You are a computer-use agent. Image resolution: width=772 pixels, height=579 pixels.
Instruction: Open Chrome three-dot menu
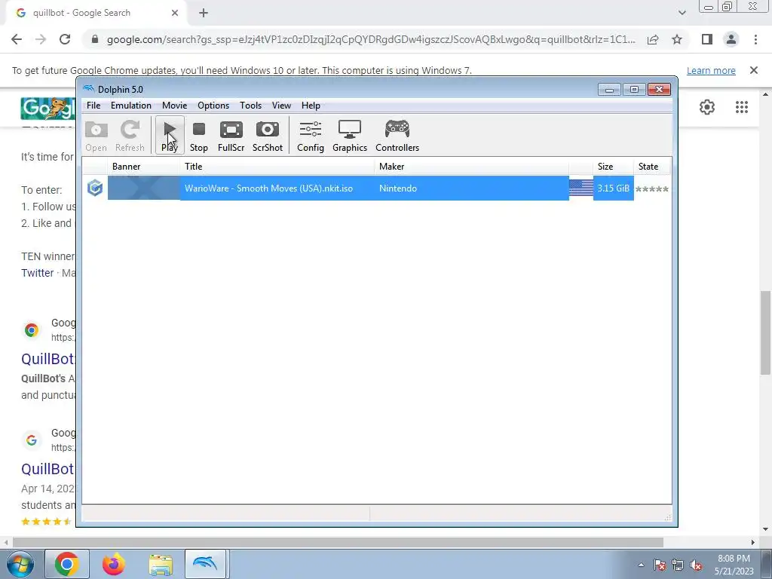pos(755,39)
